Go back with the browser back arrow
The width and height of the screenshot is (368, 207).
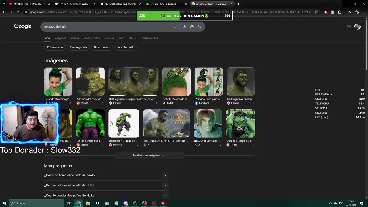(x=4, y=12)
